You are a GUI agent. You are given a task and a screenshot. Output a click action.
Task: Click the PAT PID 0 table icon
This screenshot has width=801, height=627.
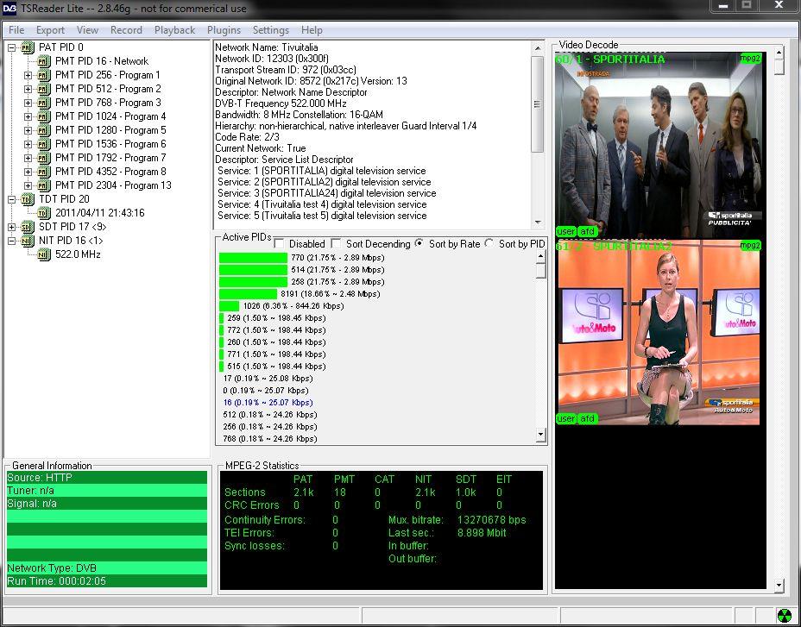pyautogui.click(x=28, y=47)
